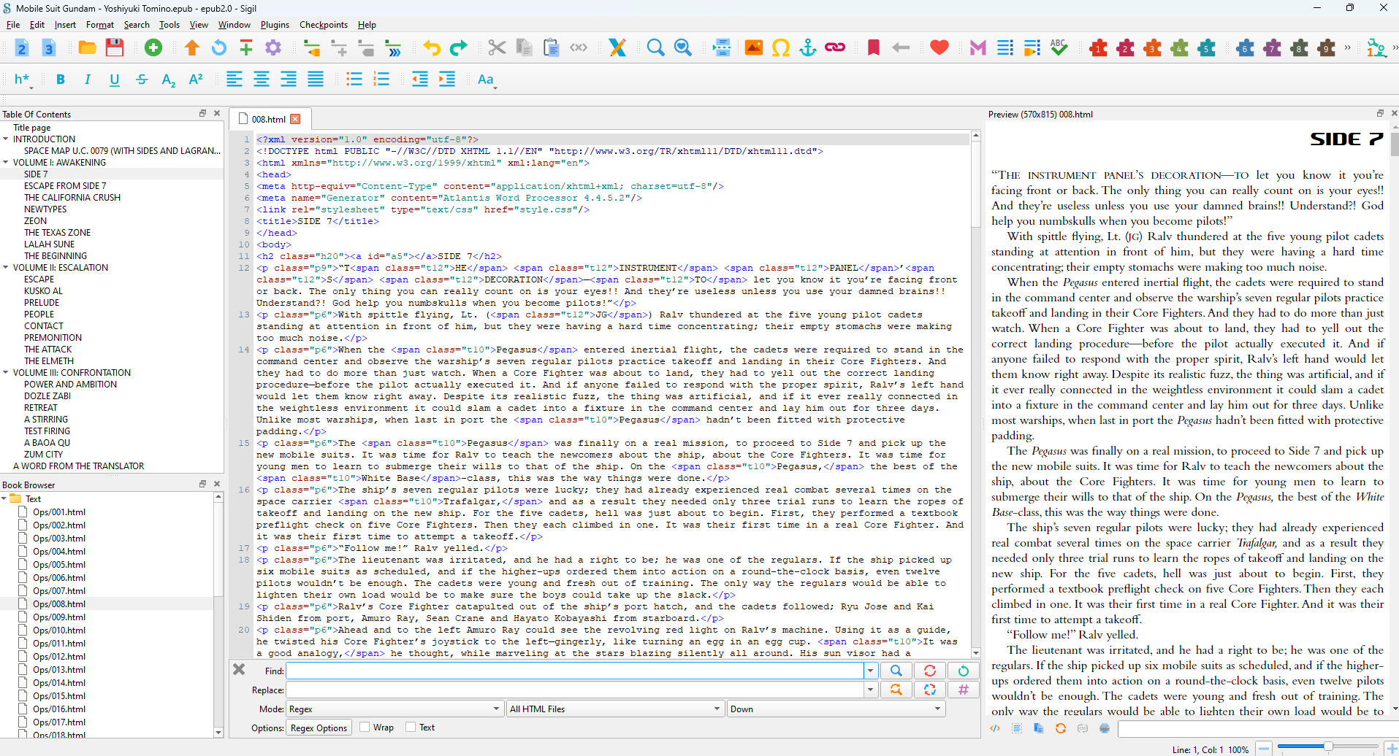Close the Find and Replace bar

tap(239, 669)
